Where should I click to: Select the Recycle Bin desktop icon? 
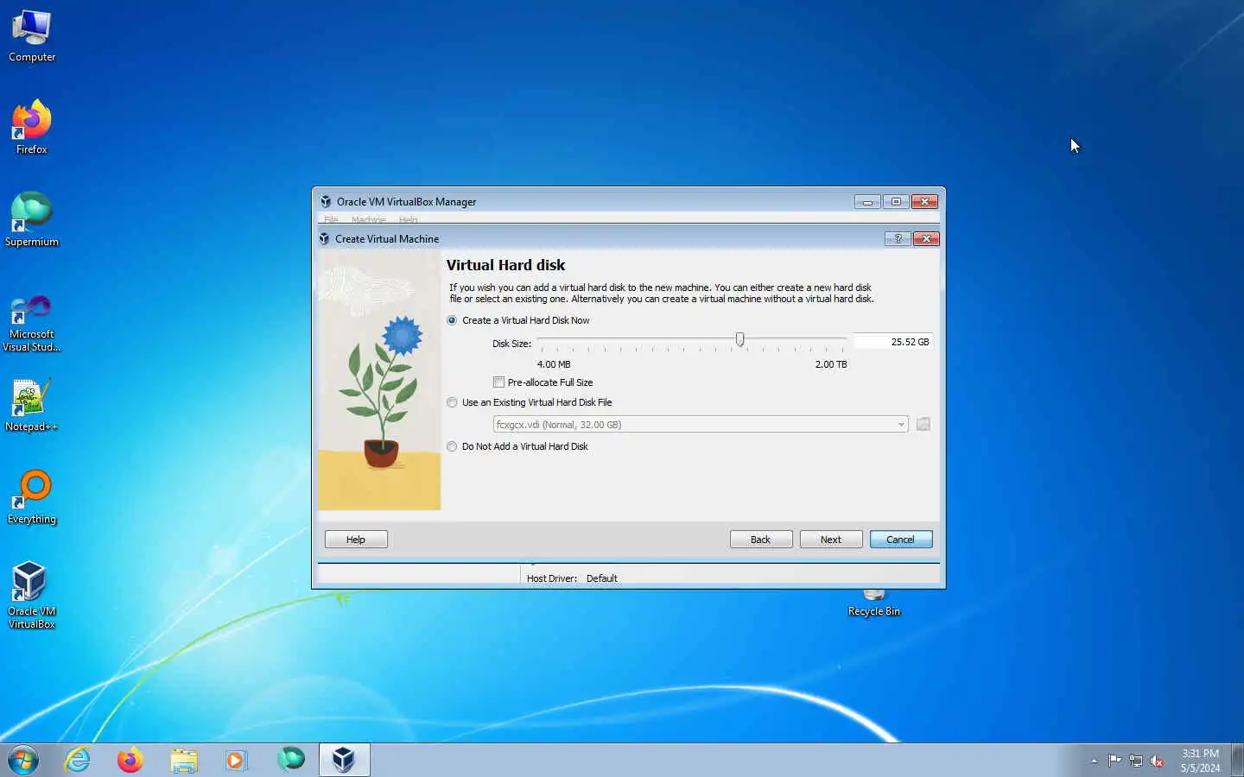click(874, 603)
